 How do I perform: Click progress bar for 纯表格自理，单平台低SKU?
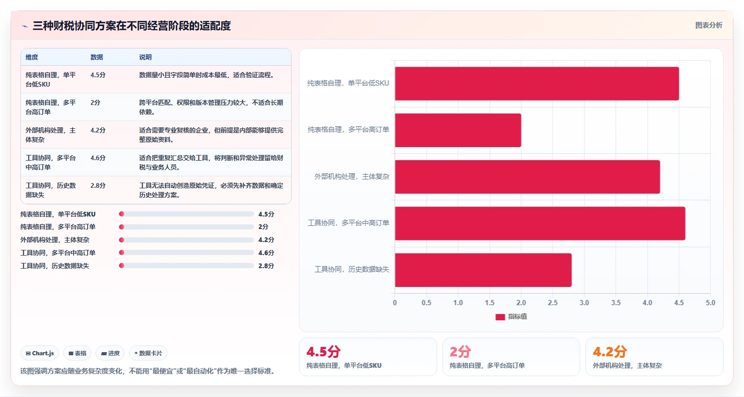(186, 214)
